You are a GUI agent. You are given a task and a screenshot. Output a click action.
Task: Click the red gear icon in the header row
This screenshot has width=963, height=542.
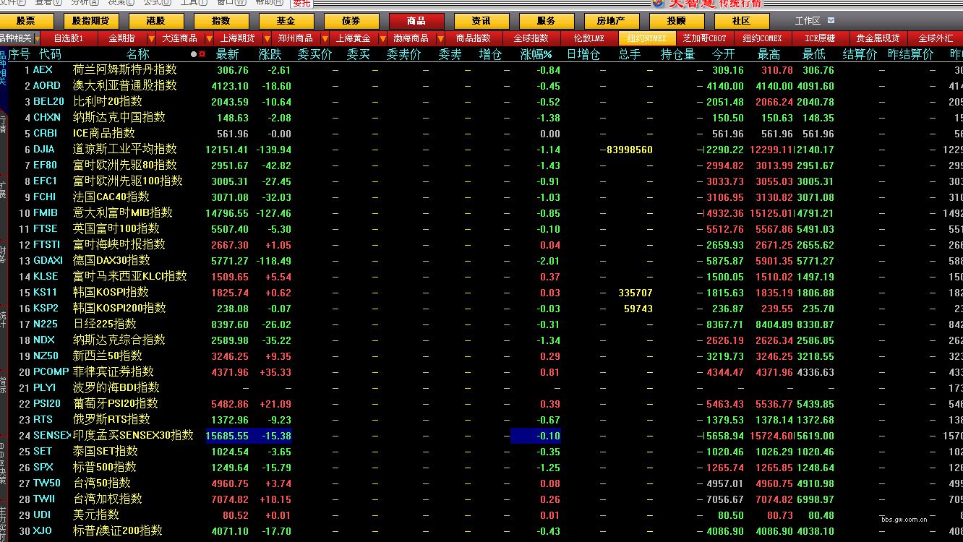pos(202,54)
